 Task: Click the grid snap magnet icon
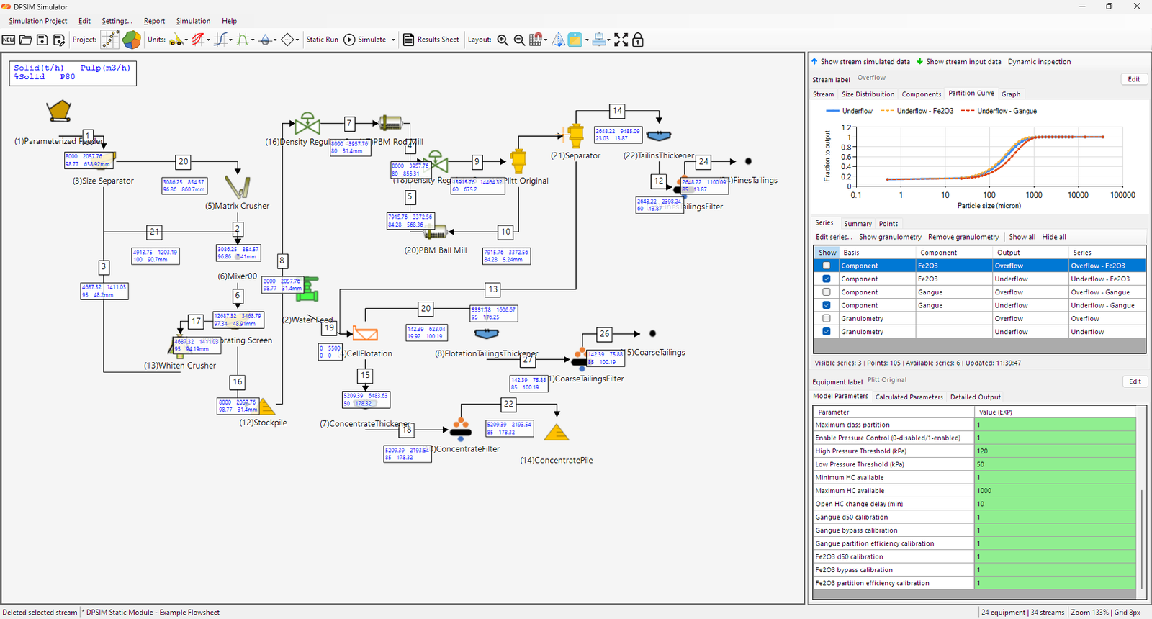point(535,40)
